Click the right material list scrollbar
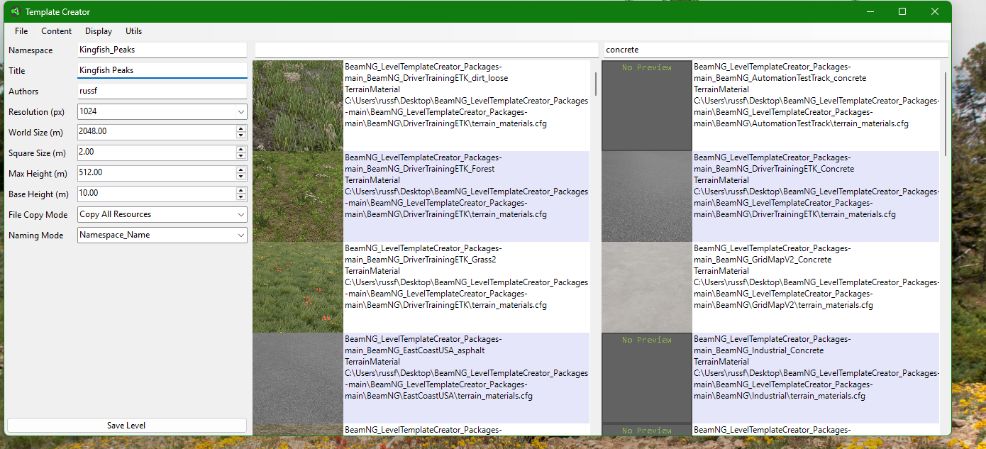The height and width of the screenshot is (449, 986). tap(945, 113)
